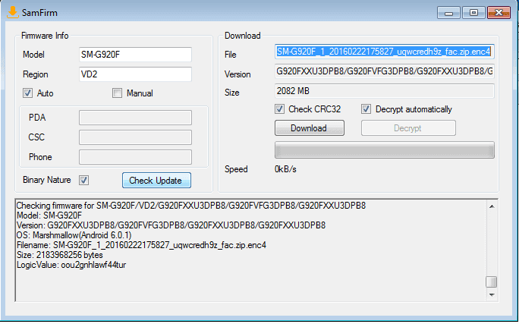519x324 pixels.
Task: Toggle the Binary Nature checkbox
Action: tap(83, 181)
